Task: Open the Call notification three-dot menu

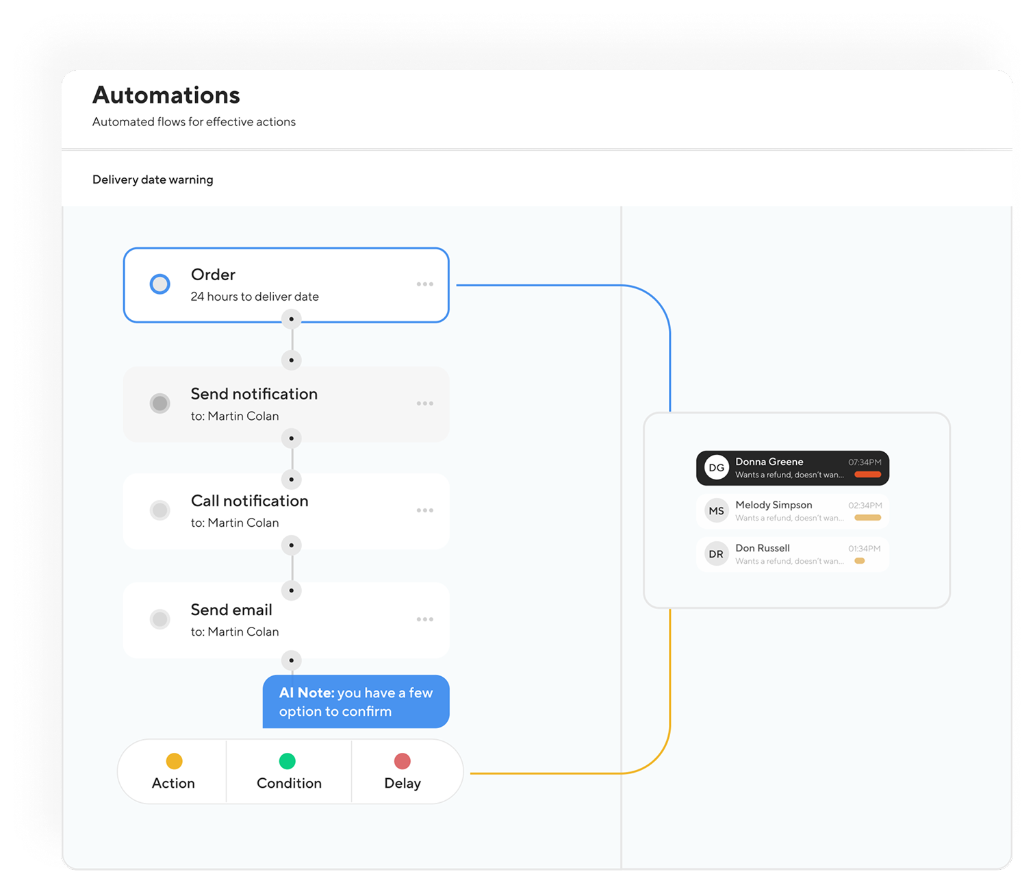Action: [424, 510]
